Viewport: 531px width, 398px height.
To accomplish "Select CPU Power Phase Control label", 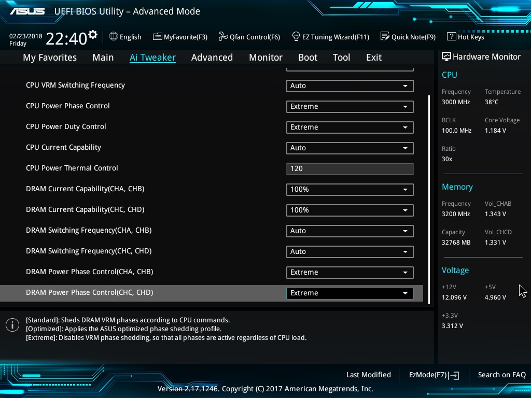I will click(x=68, y=106).
